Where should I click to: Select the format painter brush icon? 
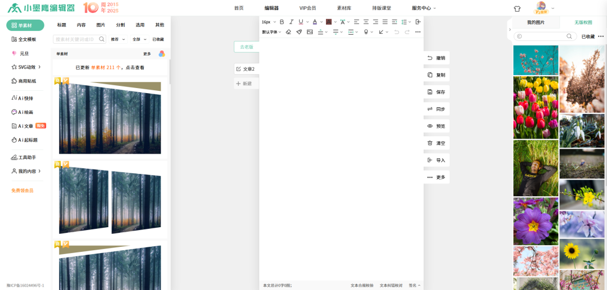click(x=299, y=32)
